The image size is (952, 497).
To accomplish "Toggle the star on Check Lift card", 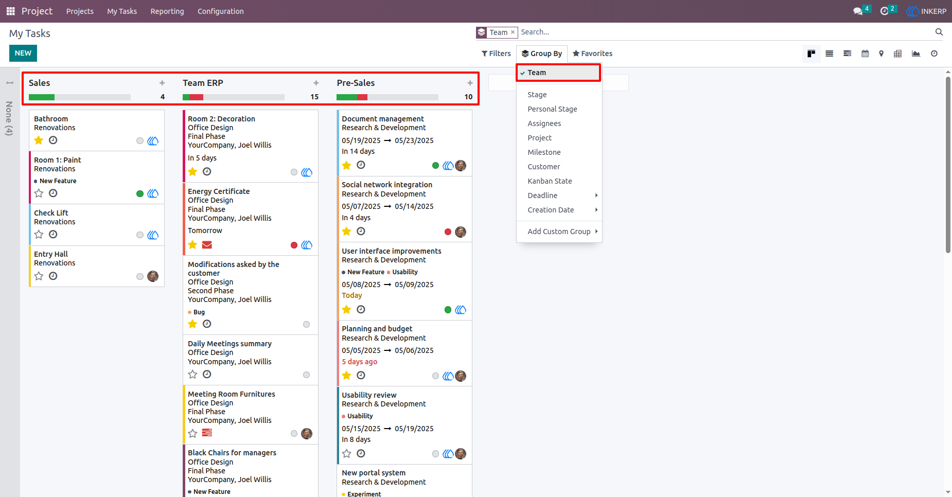I will point(39,235).
